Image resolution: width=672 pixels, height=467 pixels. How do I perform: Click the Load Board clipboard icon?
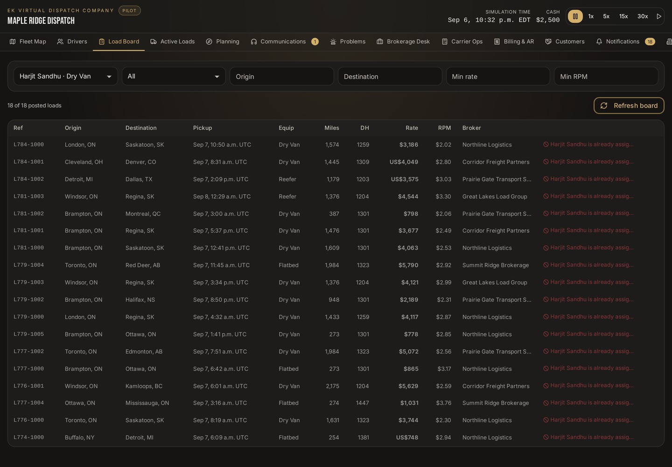click(102, 42)
